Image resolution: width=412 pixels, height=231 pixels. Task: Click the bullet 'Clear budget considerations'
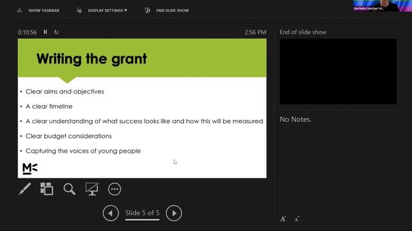pos(69,136)
